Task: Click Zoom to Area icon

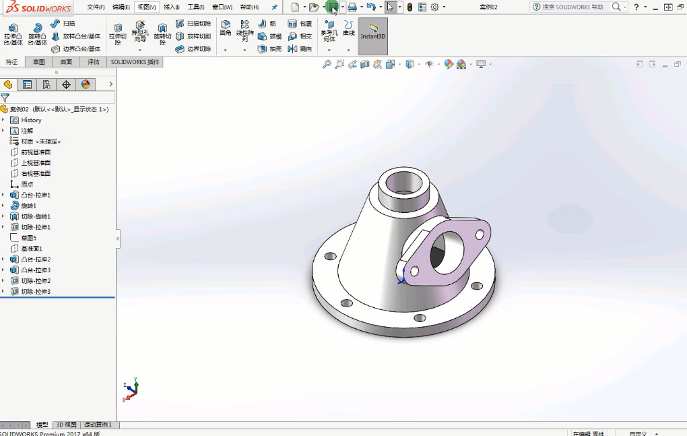Action: click(x=339, y=65)
